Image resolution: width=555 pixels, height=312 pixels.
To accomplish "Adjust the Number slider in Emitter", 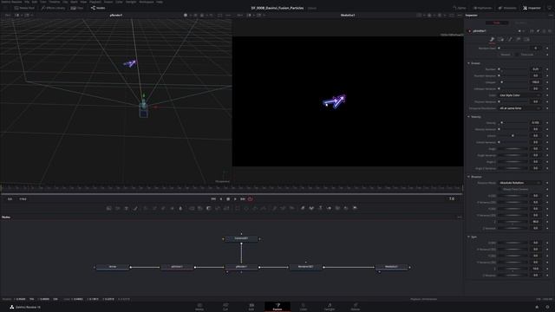I will point(513,69).
